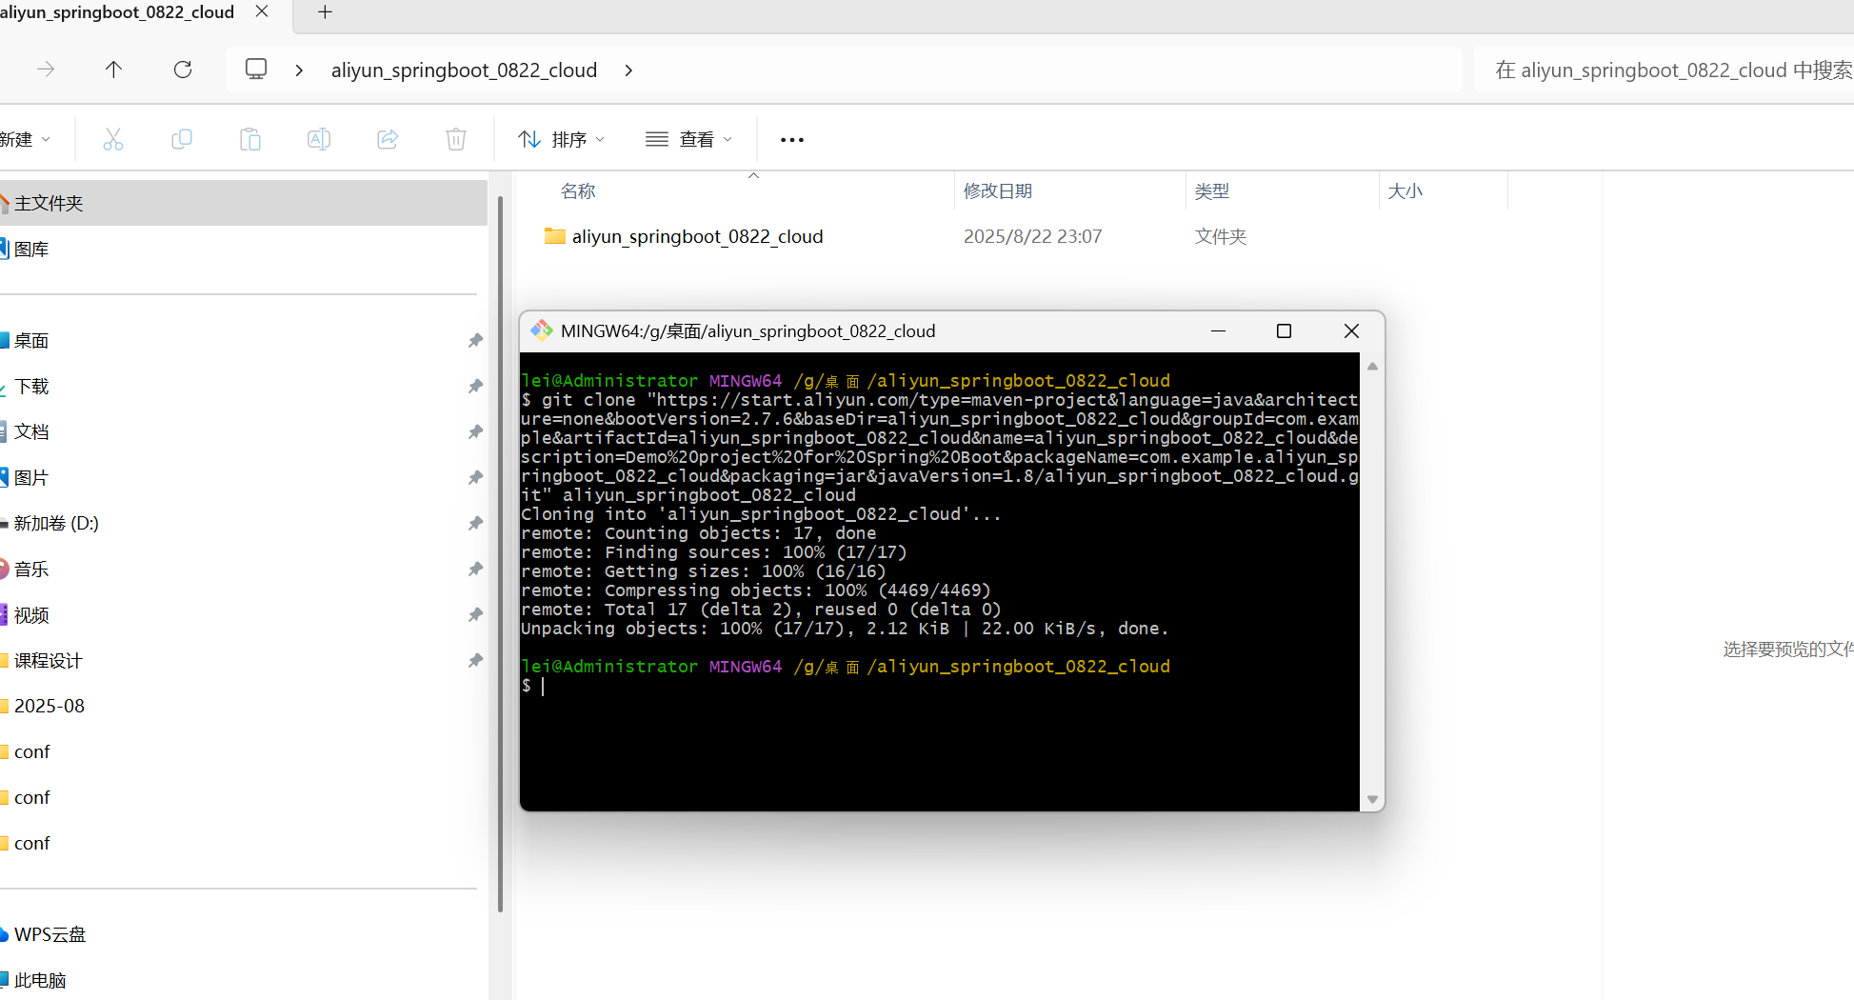Unpin 课程设计 using its pin icon
The image size is (1854, 1000).
475,660
